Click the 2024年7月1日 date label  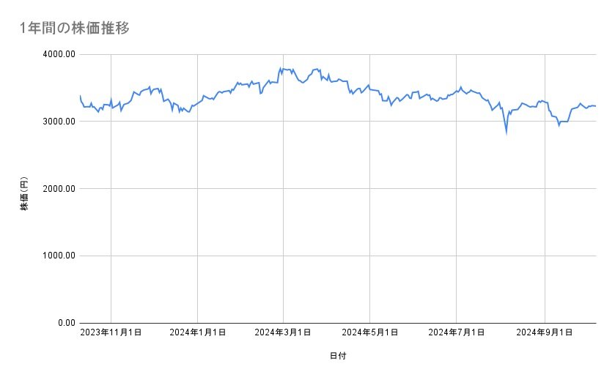tap(456, 333)
